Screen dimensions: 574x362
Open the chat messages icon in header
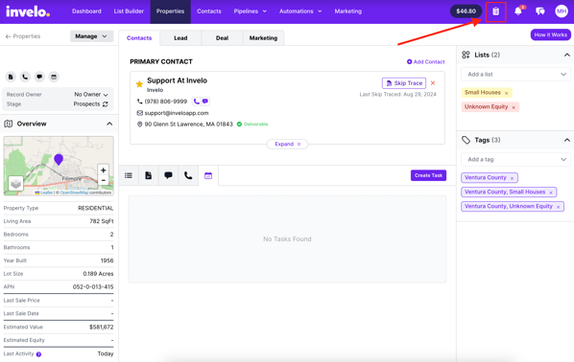coord(540,11)
